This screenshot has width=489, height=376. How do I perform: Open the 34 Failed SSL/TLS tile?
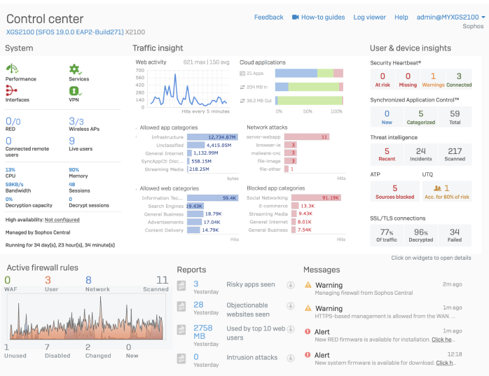pyautogui.click(x=455, y=235)
